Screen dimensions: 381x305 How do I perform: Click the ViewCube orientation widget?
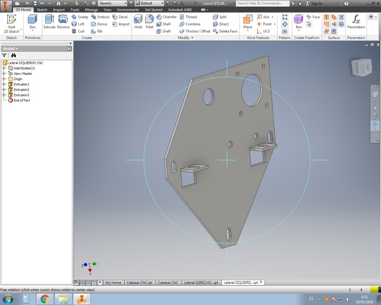pyautogui.click(x=362, y=67)
